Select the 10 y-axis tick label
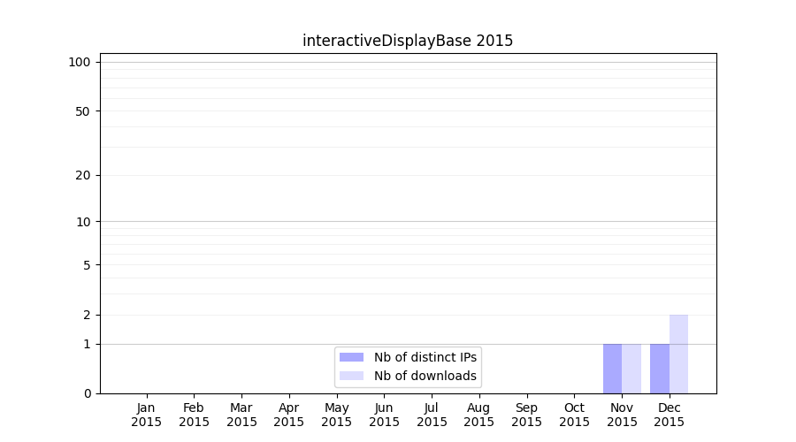This screenshot has height=442, width=796. pyautogui.click(x=83, y=222)
